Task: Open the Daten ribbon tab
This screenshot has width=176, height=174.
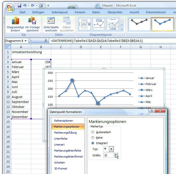Action: pos(96,12)
